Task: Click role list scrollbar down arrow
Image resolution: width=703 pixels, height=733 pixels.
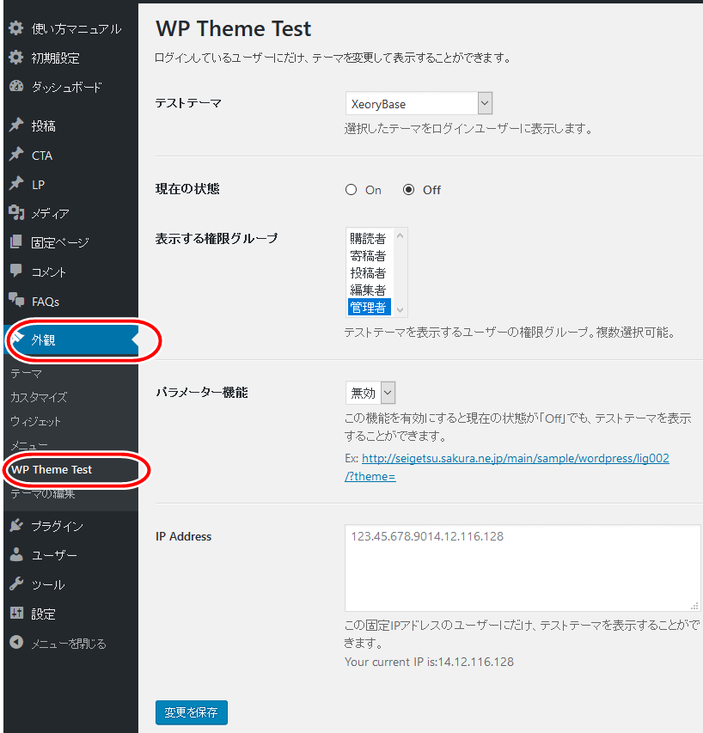Action: click(400, 309)
